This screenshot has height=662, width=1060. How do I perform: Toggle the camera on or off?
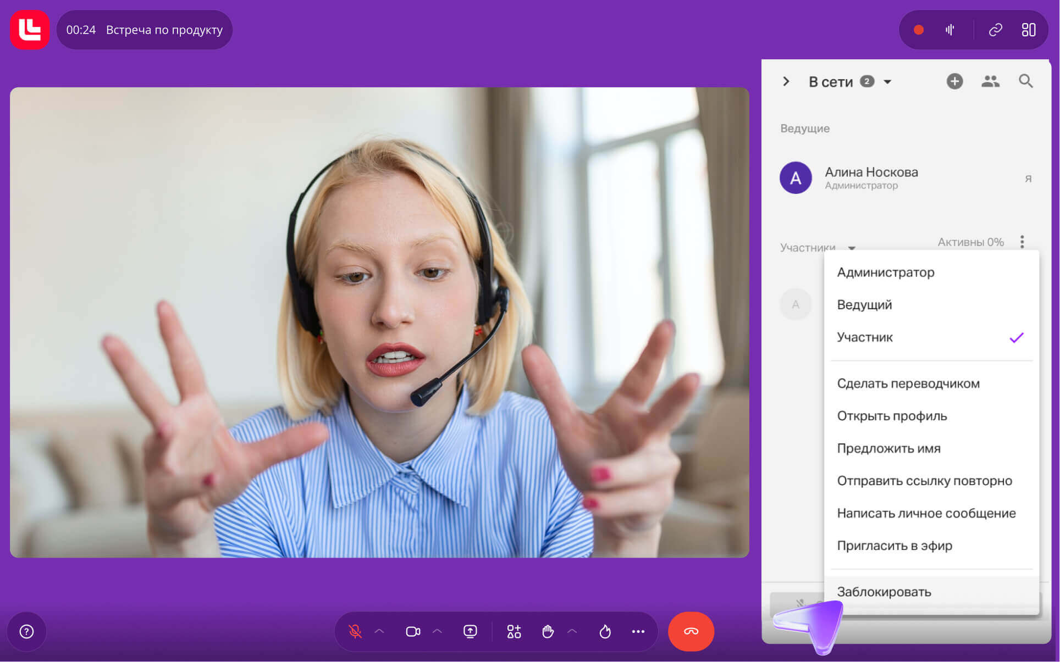tap(413, 632)
